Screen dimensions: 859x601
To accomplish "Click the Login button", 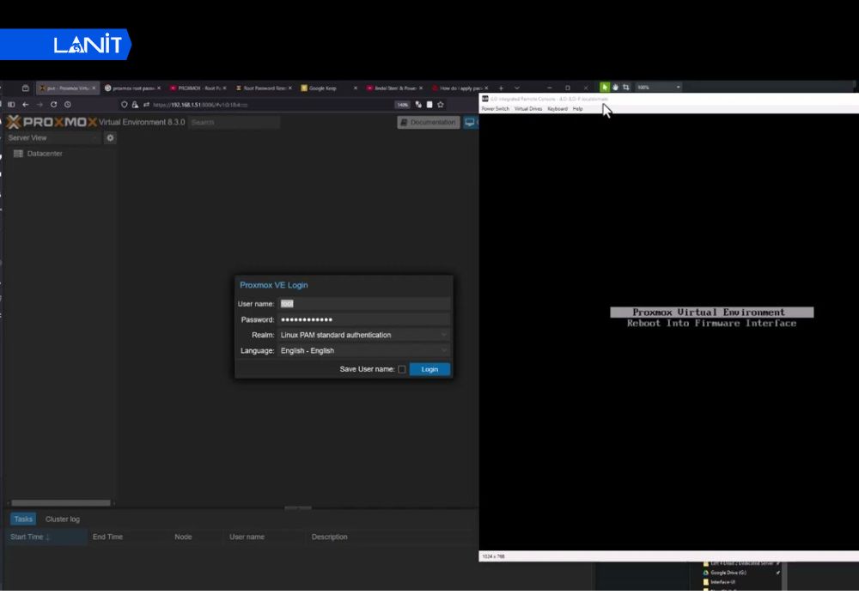I will (x=429, y=369).
